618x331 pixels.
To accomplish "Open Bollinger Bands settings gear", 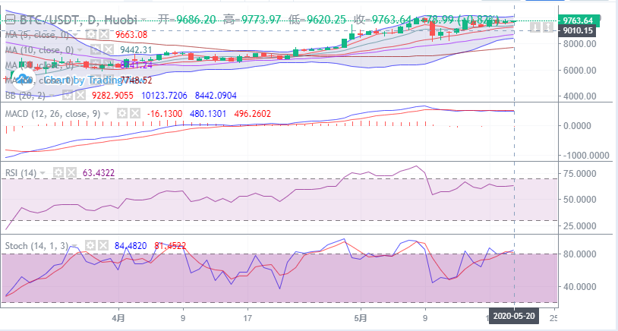I will pos(68,96).
